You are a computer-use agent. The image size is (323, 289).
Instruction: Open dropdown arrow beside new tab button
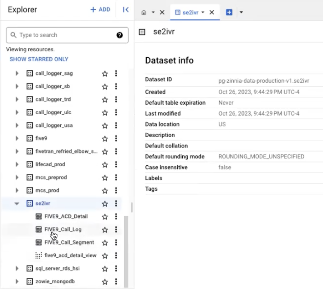coord(241,12)
